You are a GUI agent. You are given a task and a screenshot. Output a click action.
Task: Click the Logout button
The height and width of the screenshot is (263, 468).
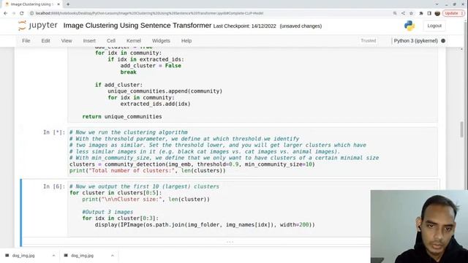[x=434, y=26]
